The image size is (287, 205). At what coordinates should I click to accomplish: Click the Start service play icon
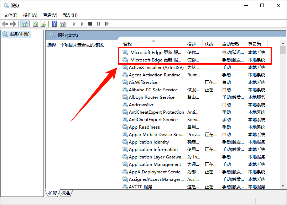[x=74, y=24]
